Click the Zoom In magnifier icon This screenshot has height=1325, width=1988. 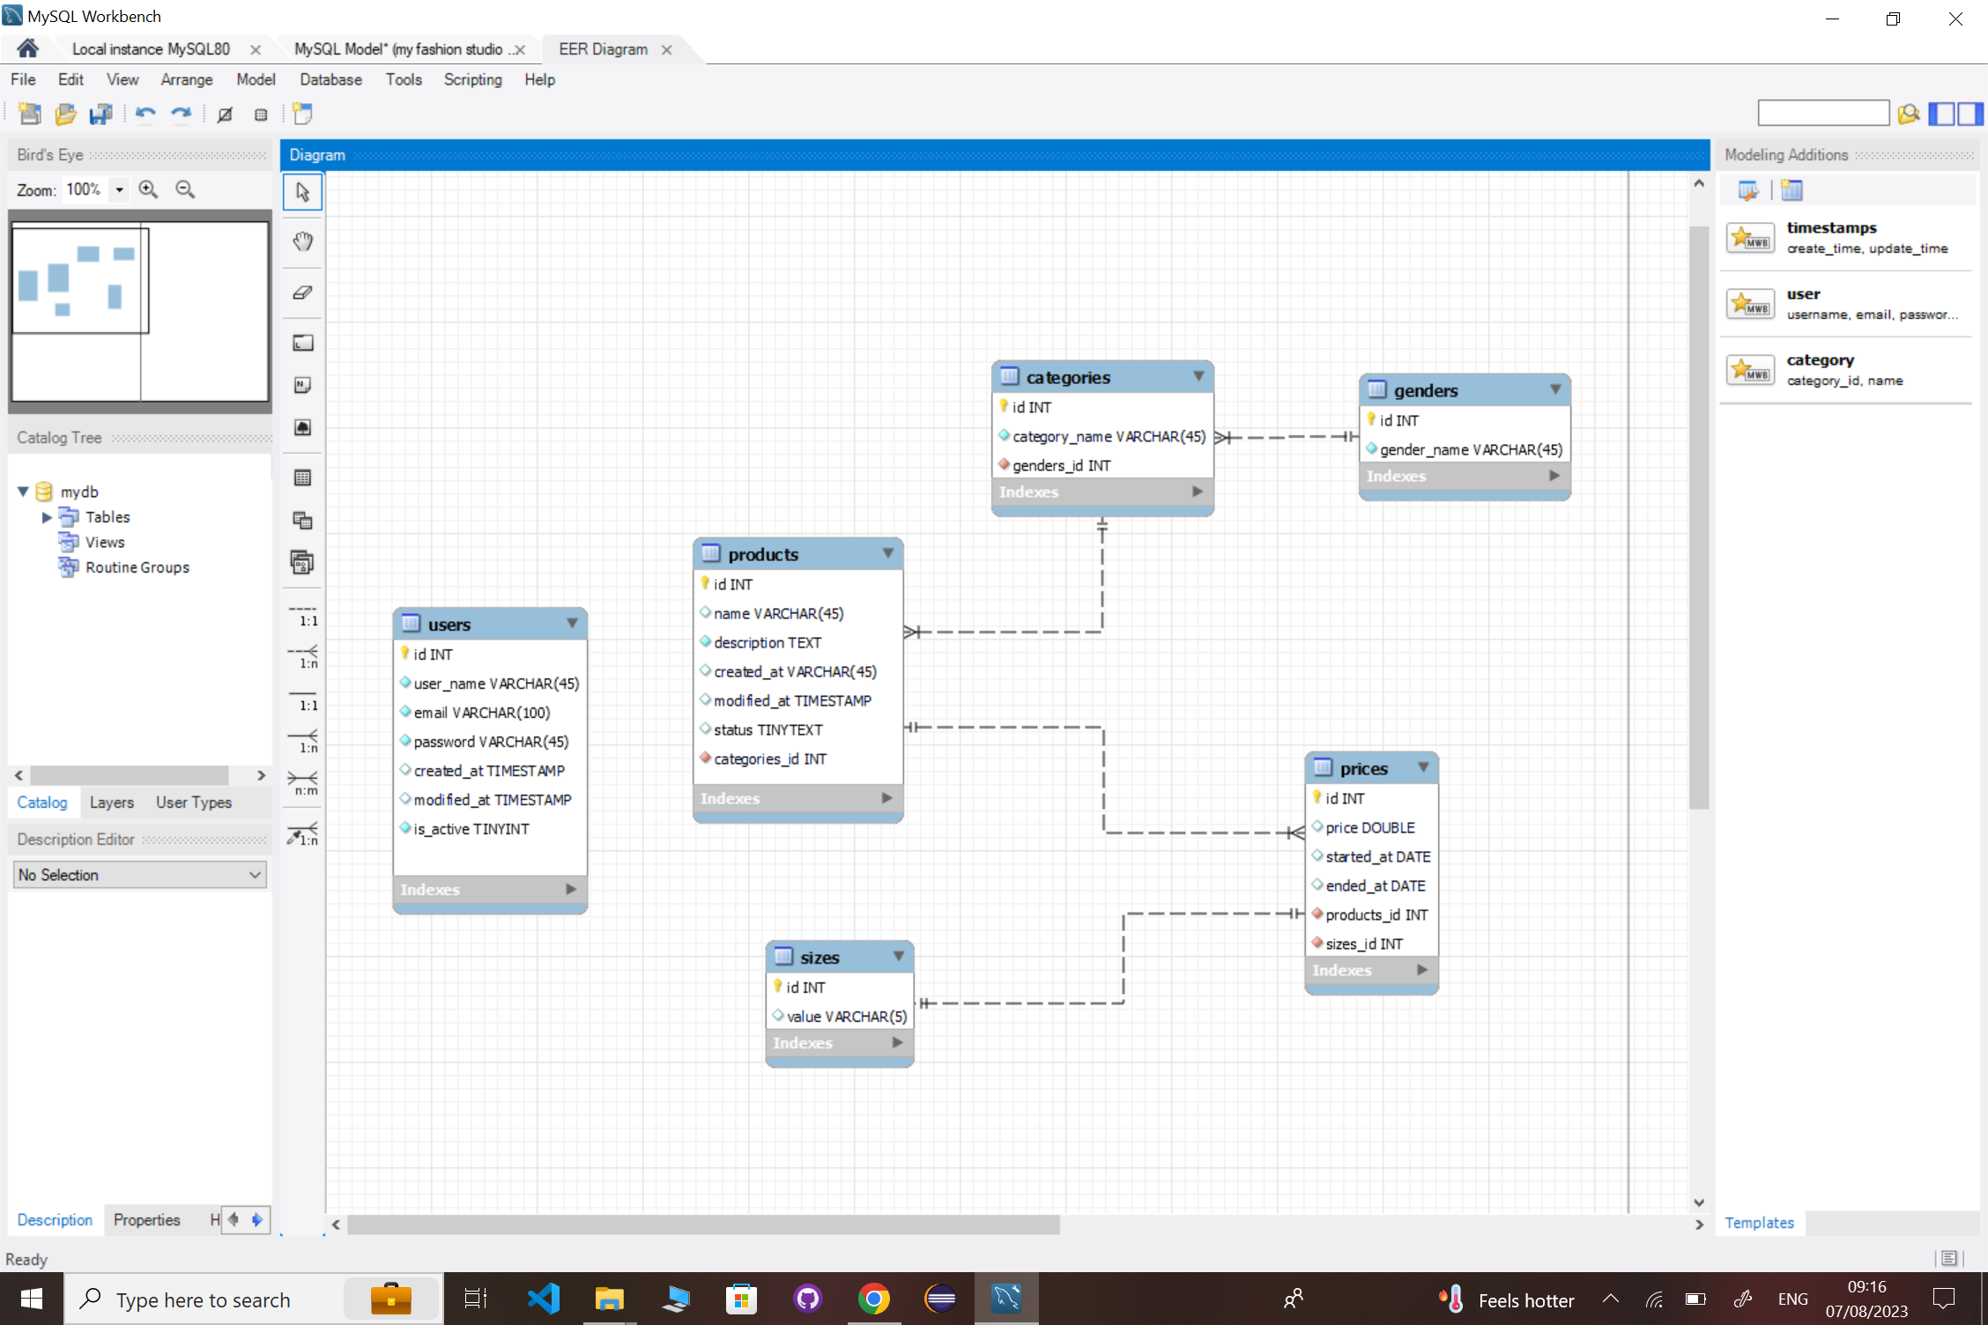(x=148, y=189)
